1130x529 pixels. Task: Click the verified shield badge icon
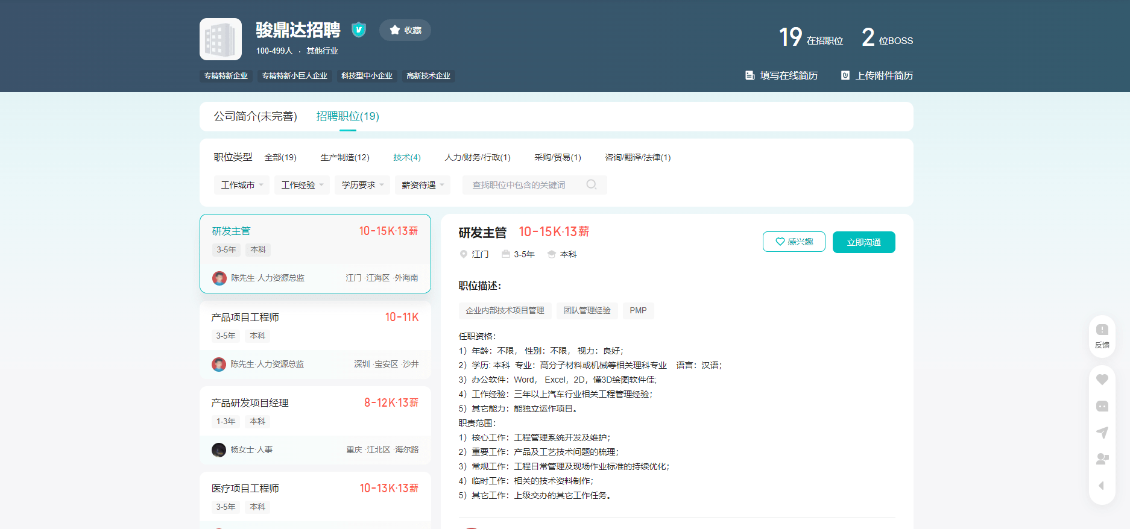(x=359, y=30)
